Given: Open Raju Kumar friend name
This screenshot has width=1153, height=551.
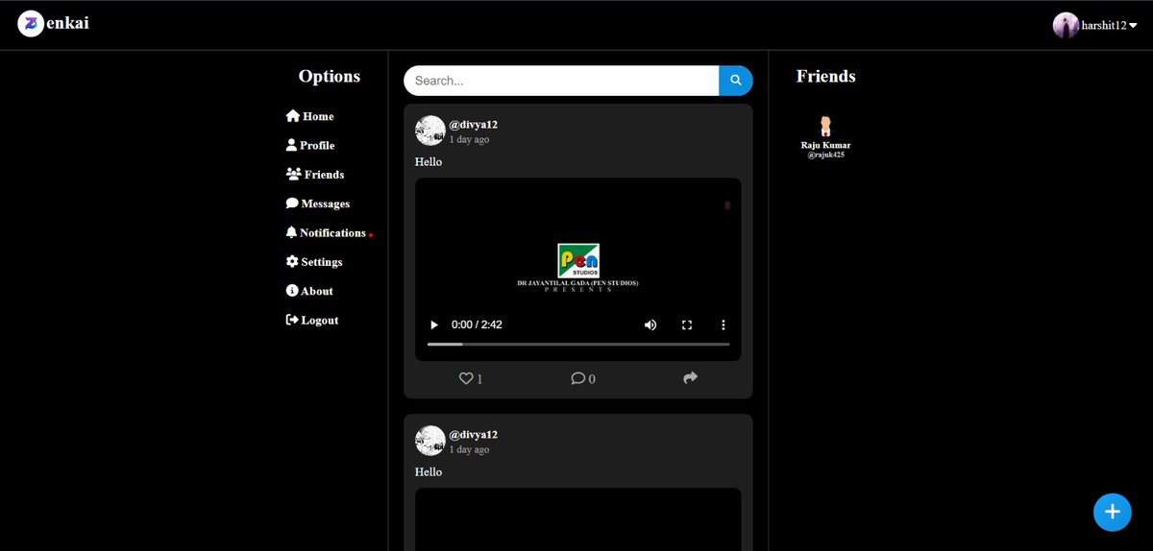Looking at the screenshot, I should pyautogui.click(x=825, y=145).
